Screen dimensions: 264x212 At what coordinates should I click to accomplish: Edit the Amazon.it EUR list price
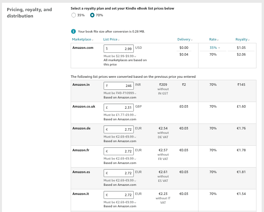119,195
